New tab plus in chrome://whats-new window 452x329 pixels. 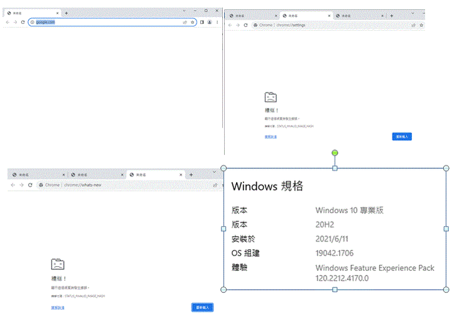191,175
